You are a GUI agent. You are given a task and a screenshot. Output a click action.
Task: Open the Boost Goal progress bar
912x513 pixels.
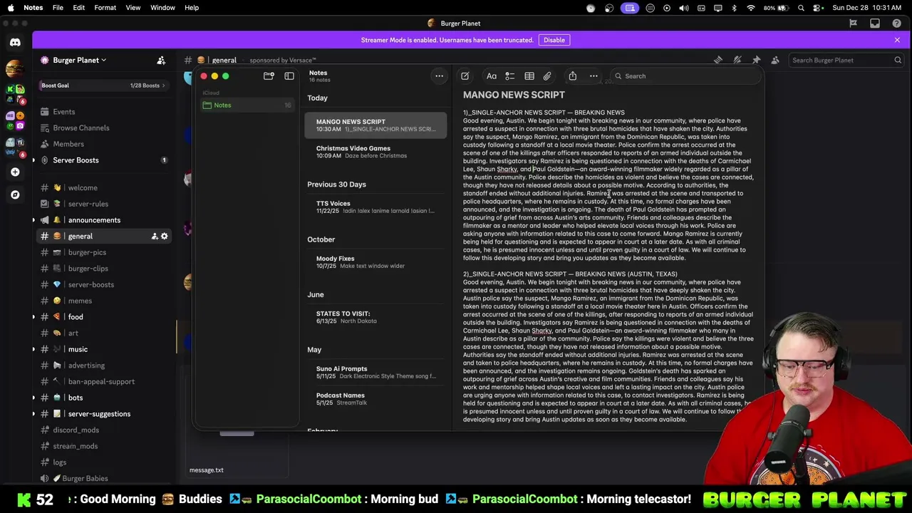pyautogui.click(x=103, y=85)
